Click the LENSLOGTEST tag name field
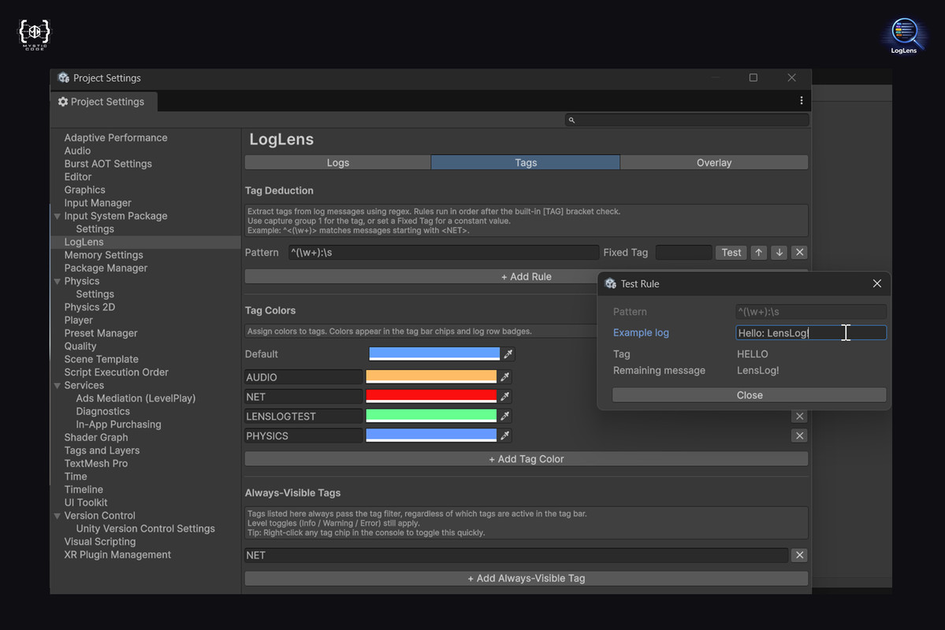 pyautogui.click(x=303, y=416)
